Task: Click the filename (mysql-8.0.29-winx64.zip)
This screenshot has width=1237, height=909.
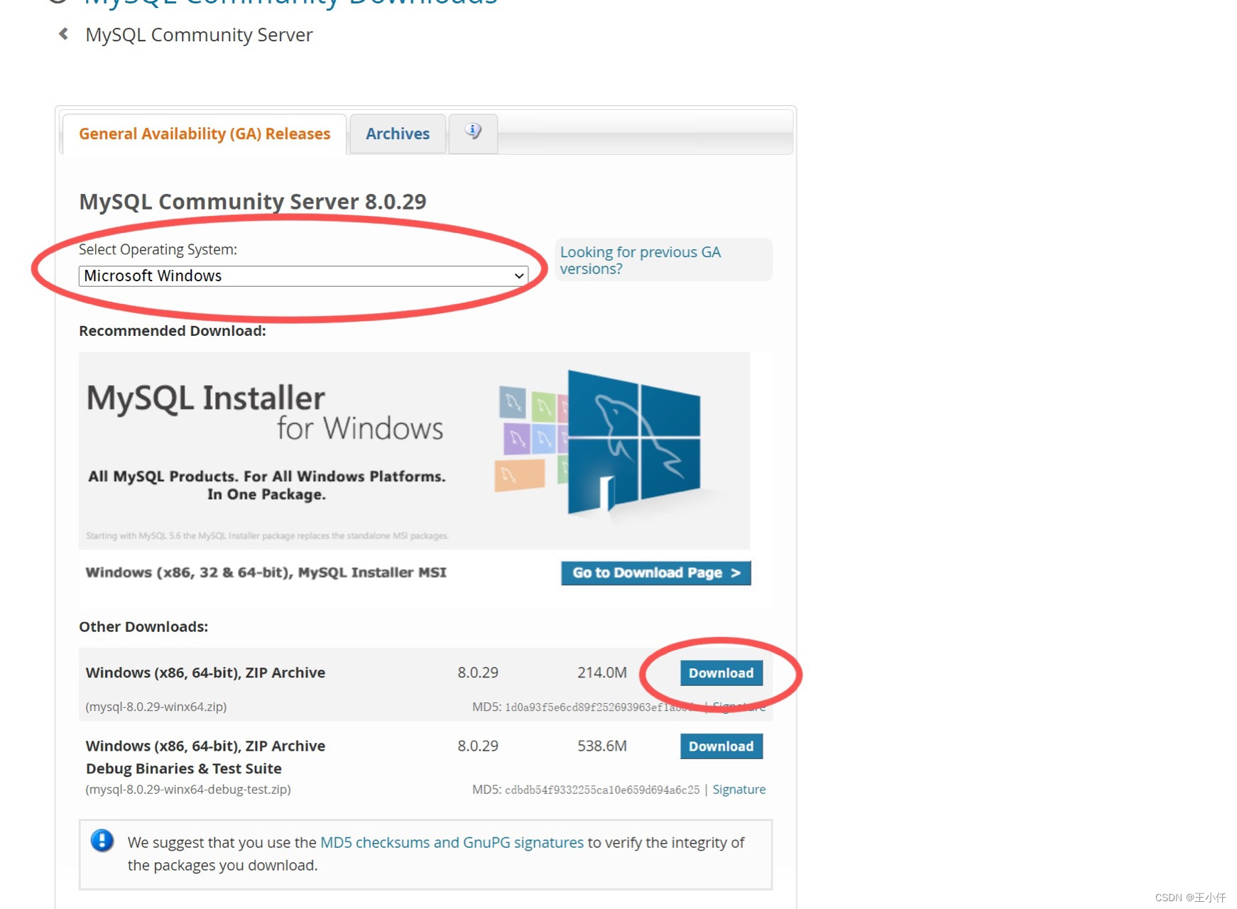Action: [156, 707]
